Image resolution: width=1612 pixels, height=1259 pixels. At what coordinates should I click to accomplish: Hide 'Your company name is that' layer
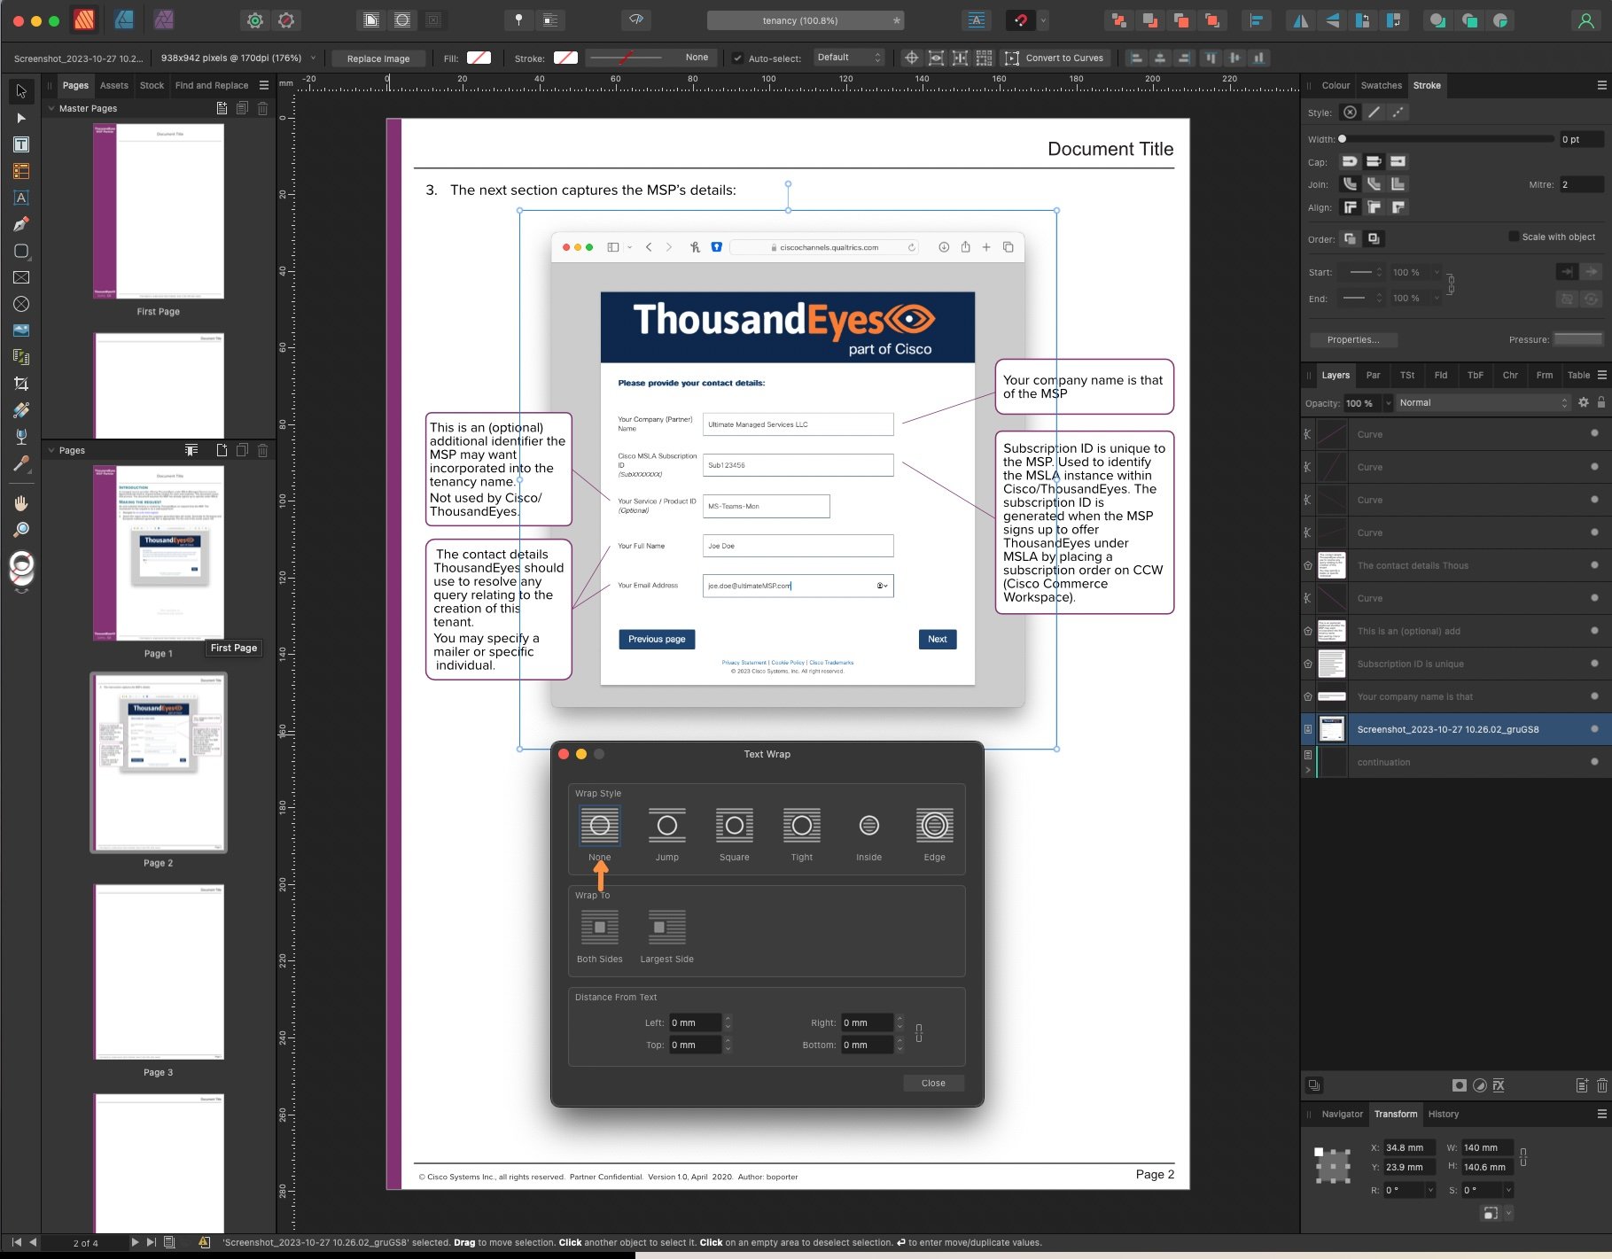(x=1594, y=696)
